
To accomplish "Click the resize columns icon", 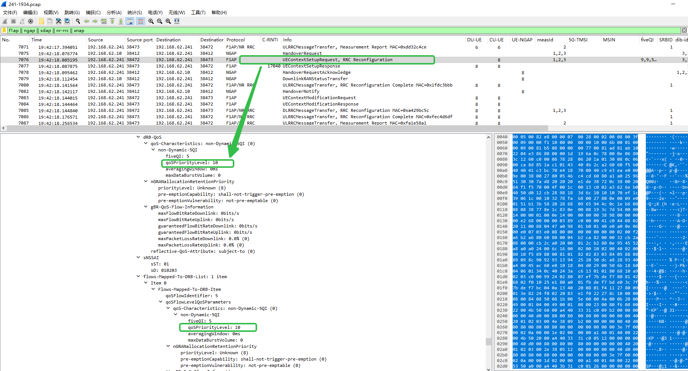I will [177, 21].
